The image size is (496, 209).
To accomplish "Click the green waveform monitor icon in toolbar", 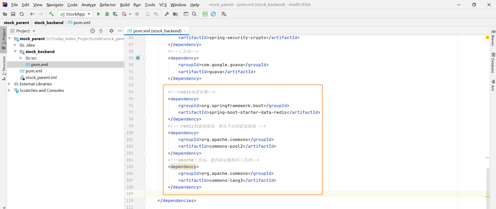I will pyautogui.click(x=205, y=14).
